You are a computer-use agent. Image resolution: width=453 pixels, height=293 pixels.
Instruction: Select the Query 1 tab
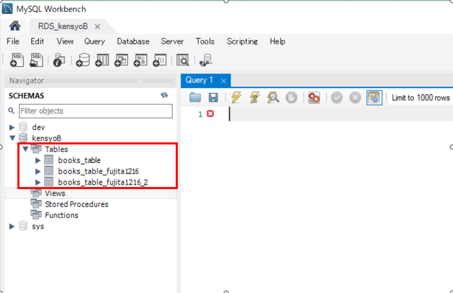(199, 80)
